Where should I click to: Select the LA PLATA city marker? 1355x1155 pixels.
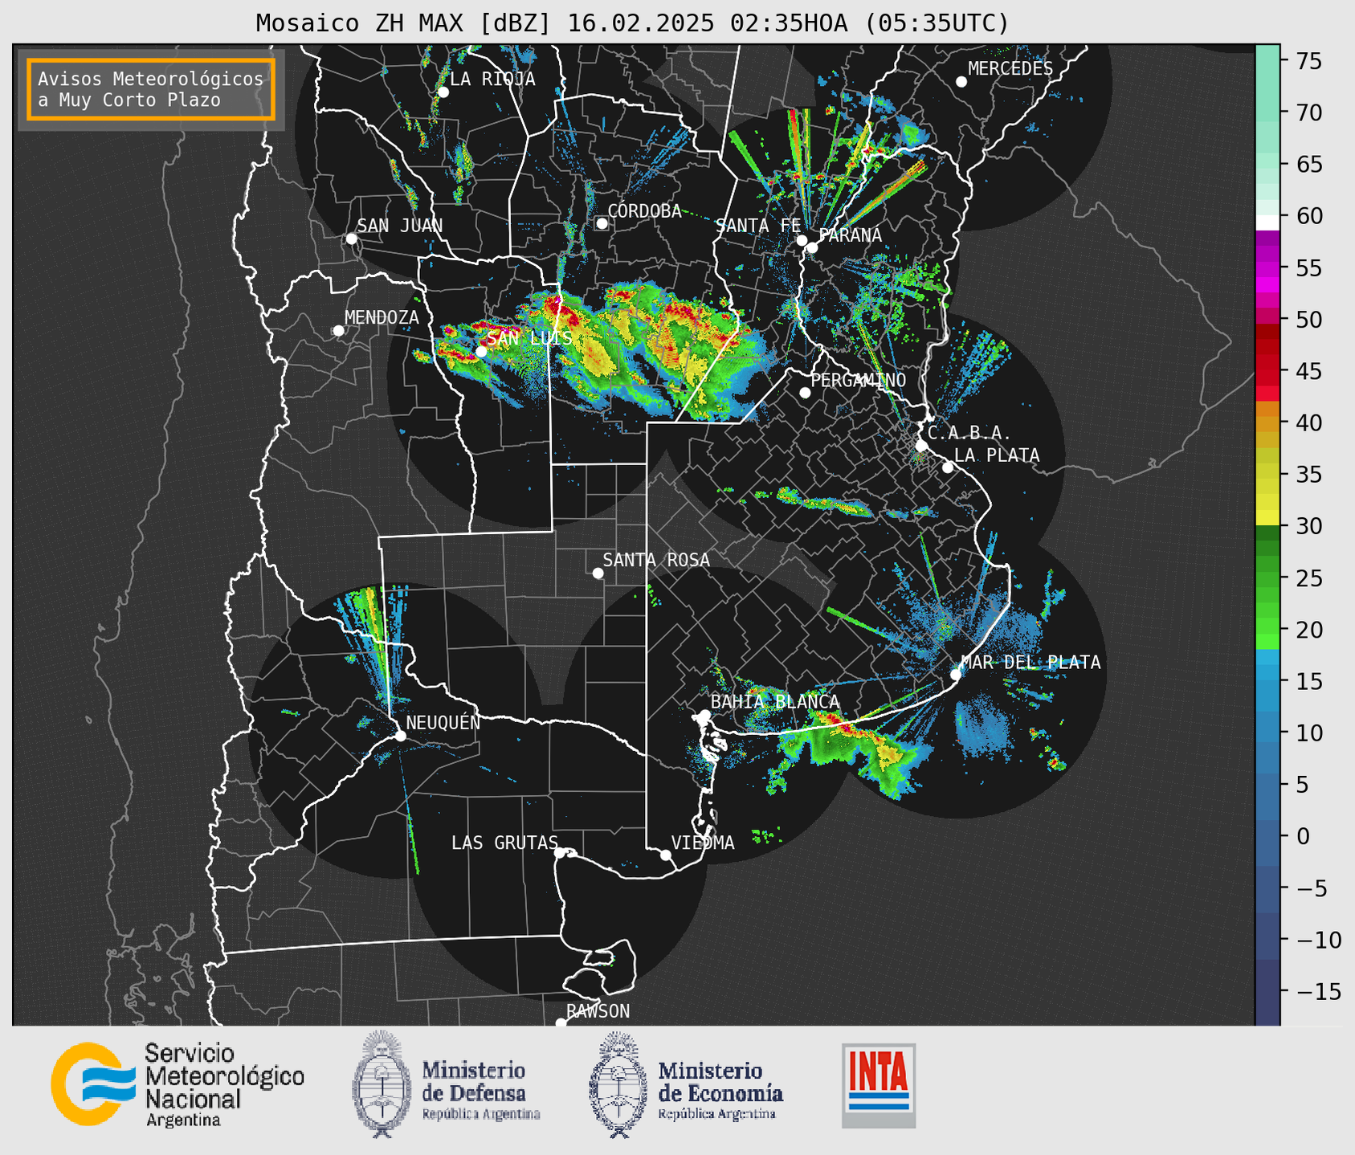[x=948, y=467]
